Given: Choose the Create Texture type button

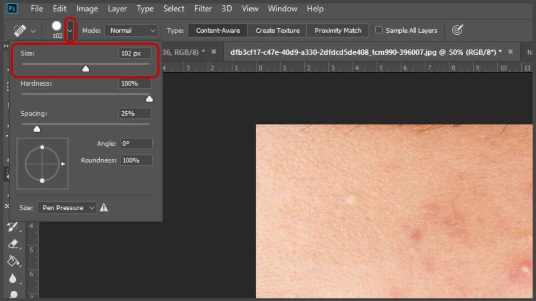Looking at the screenshot, I should (x=277, y=30).
